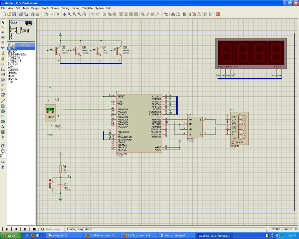Click the X-mirror flip icon
This screenshot has width=299, height=239.
click(x=3, y=162)
